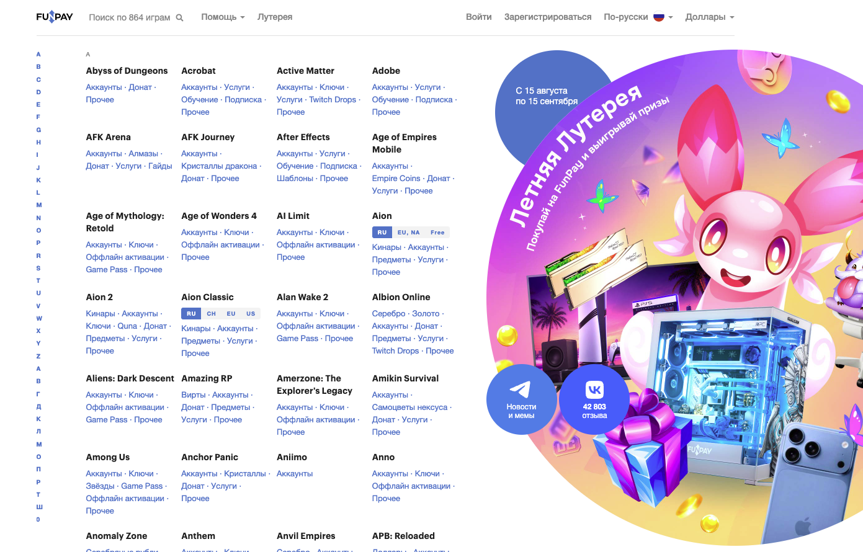Image resolution: width=863 pixels, height=552 pixels.
Task: Open the Amerzone: The Explorer's Legacy title
Action: coord(315,385)
